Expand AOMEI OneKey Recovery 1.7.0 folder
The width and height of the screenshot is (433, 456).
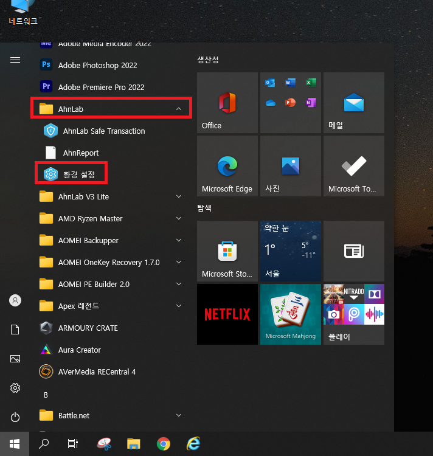click(x=111, y=262)
